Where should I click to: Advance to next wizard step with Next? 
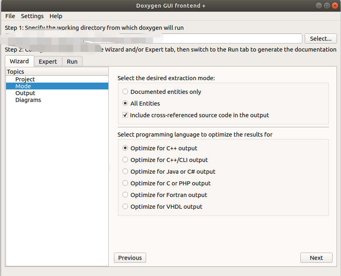(316, 257)
